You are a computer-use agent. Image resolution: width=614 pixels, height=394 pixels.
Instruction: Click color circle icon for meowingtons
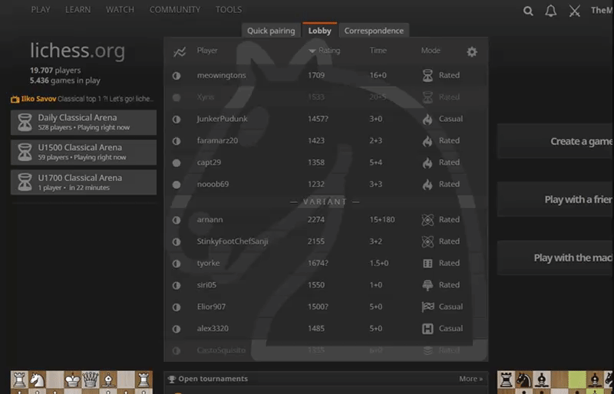177,76
